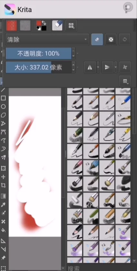Select the Measure tool
137x271 pixels.
pyautogui.click(x=3, y=249)
